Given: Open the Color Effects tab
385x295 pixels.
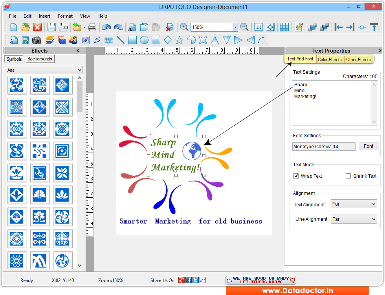Looking at the screenshot, I should coord(330,59).
